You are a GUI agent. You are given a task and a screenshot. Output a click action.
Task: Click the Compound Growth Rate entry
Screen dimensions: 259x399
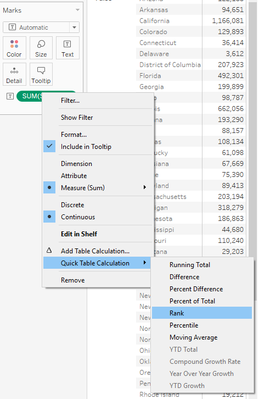pos(205,362)
